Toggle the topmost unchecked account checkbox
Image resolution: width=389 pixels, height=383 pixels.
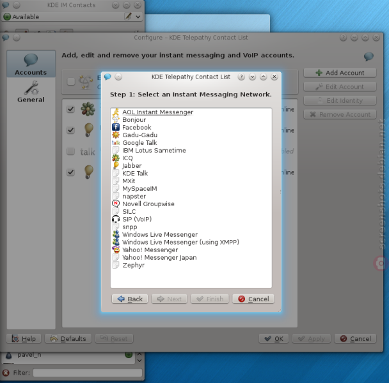(x=71, y=82)
